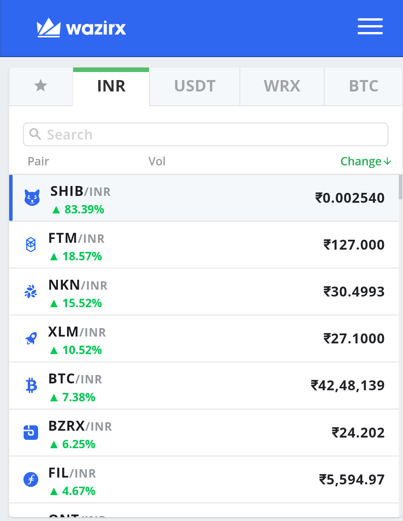Click the pair list scrollbar

[400, 187]
